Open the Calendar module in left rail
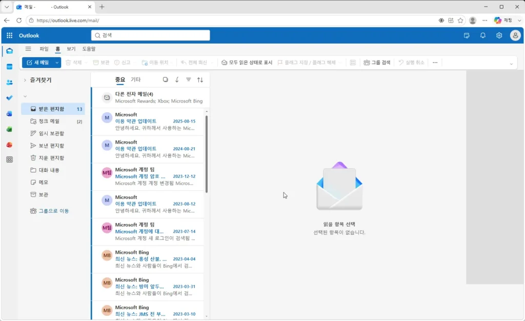Screen dimensions: 525x321 pos(9,67)
